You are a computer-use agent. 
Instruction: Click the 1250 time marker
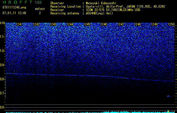[x=171, y=24]
